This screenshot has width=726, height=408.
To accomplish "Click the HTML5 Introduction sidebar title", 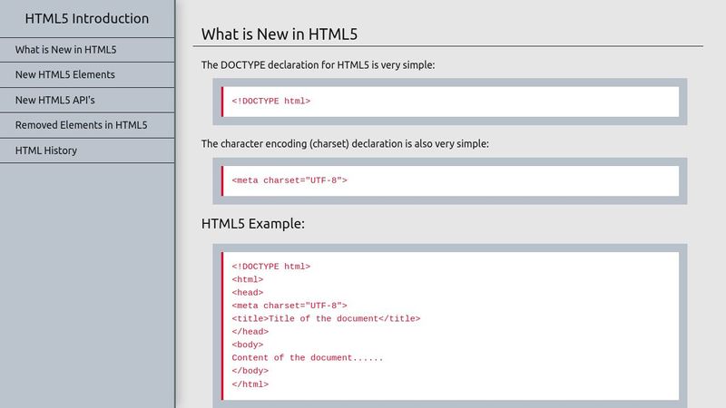I will tap(87, 18).
